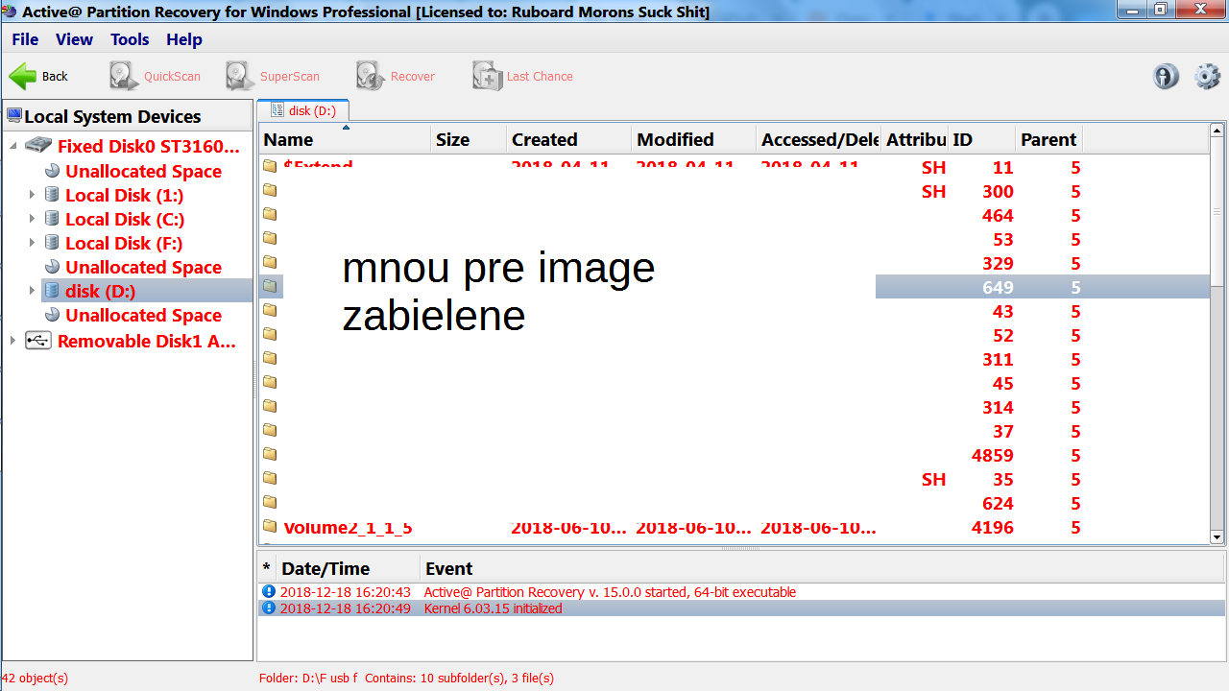
Task: Click the folder icon of row ID 464
Action: 270,214
